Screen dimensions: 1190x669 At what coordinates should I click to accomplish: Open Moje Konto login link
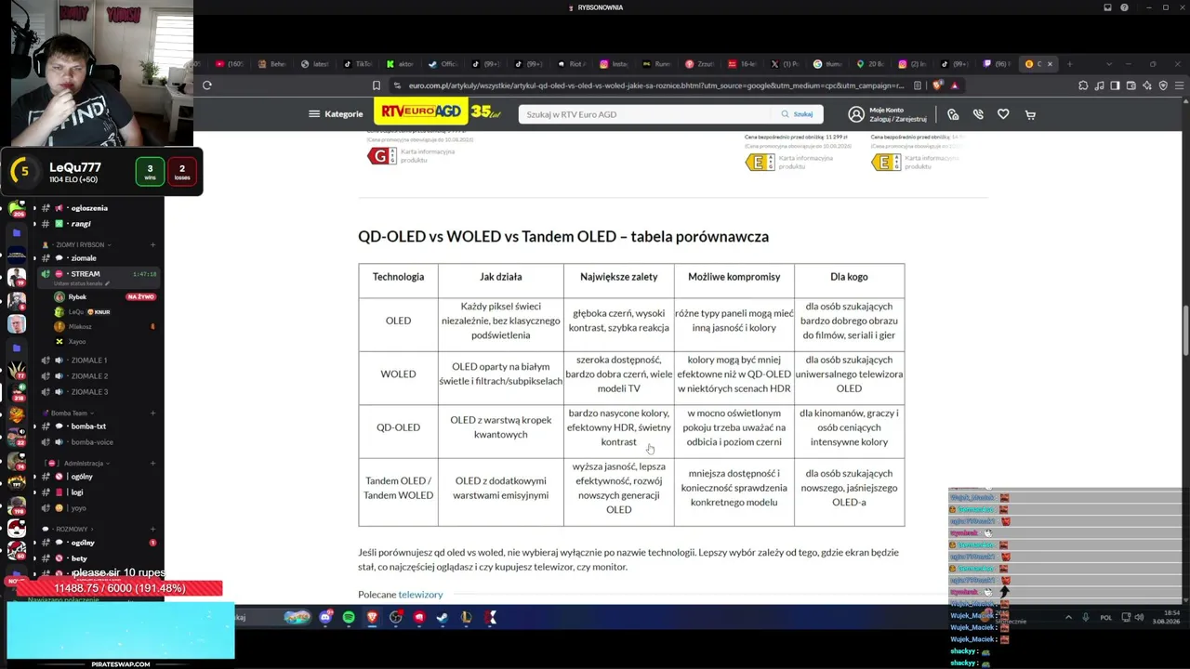point(888,114)
